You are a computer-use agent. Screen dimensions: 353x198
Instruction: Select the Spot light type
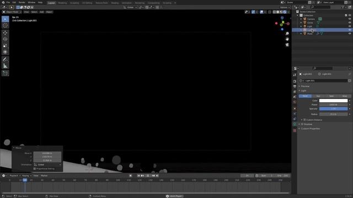(x=331, y=96)
